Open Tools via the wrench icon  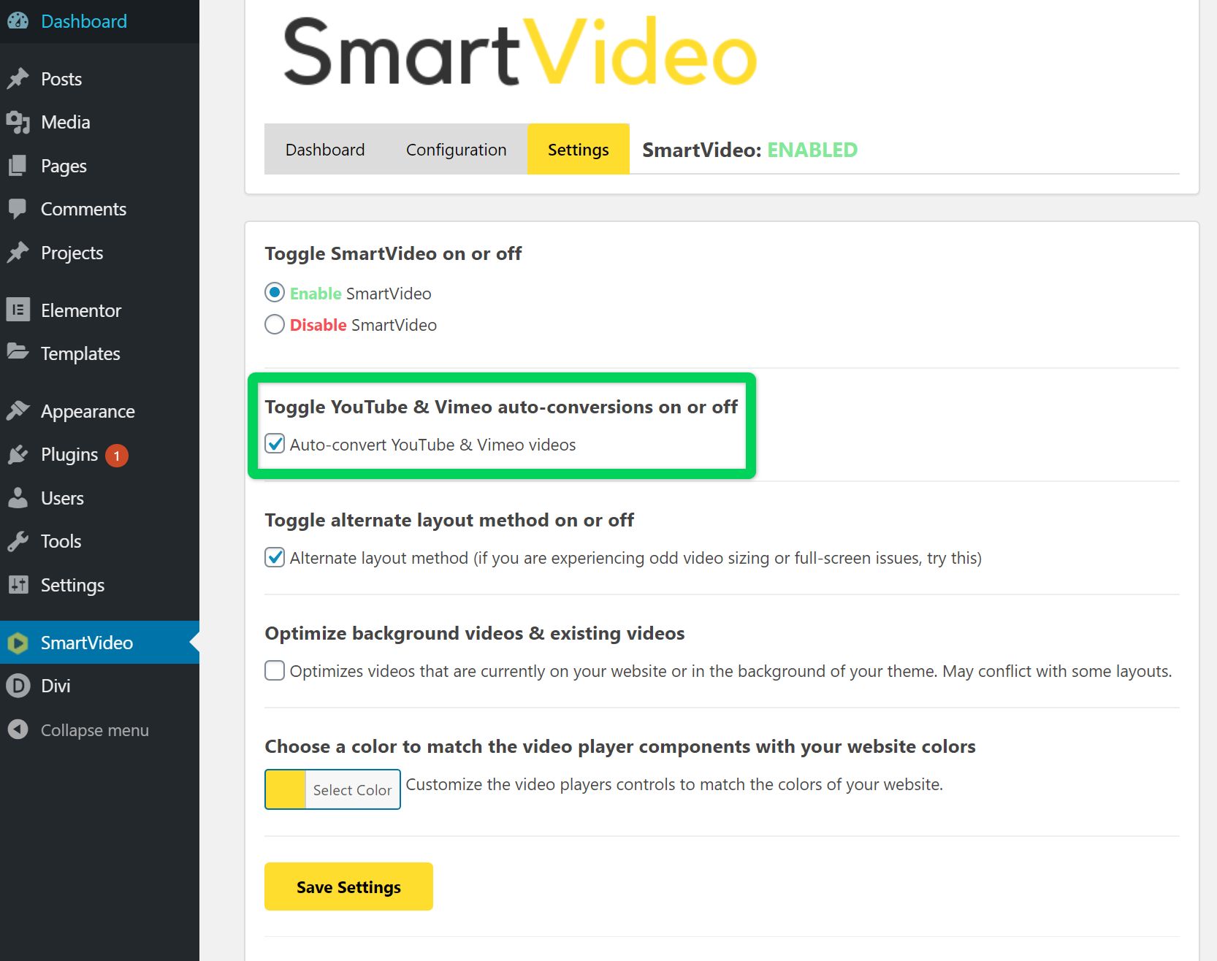(x=19, y=540)
